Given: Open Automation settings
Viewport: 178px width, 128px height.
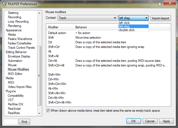Looking at the screenshot, I should [15, 61].
